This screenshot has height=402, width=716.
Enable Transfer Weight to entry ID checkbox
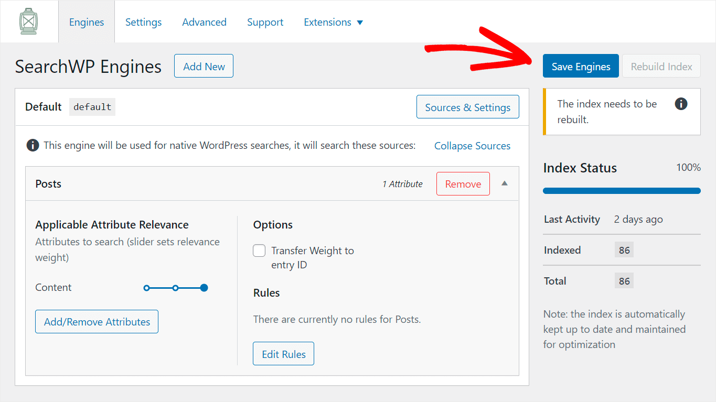pos(259,251)
